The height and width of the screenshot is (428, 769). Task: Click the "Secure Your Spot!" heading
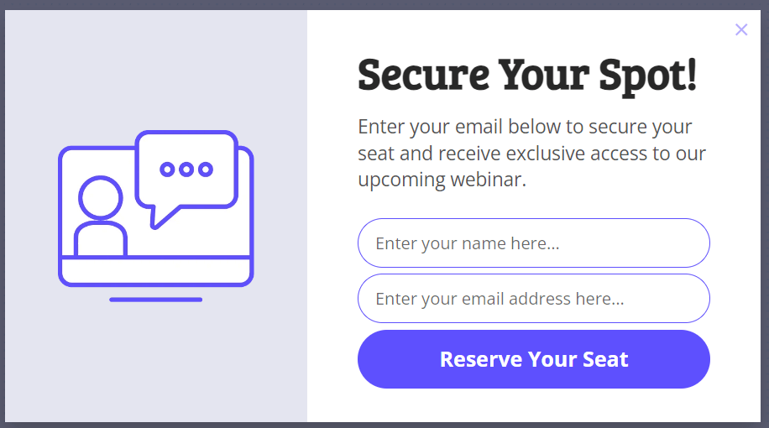(527, 76)
